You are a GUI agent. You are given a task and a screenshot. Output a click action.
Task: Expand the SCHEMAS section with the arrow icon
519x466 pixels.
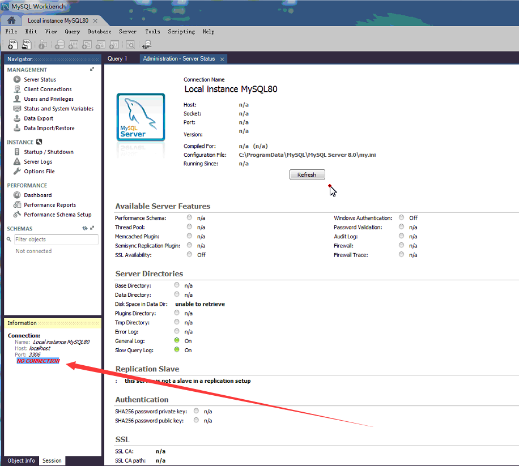(x=92, y=228)
